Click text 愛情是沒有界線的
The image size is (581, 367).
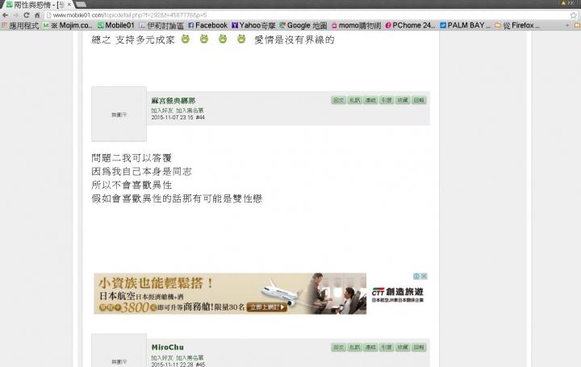click(295, 40)
